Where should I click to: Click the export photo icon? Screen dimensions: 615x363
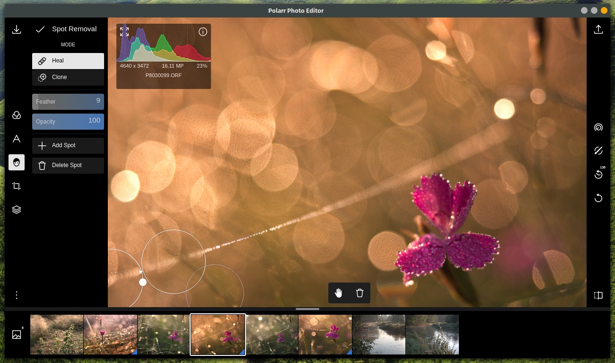(x=598, y=29)
